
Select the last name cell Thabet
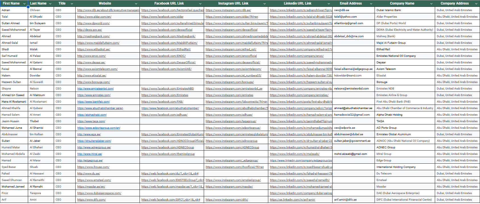point(41,121)
